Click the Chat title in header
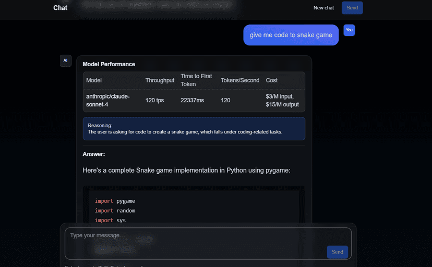 (x=60, y=8)
